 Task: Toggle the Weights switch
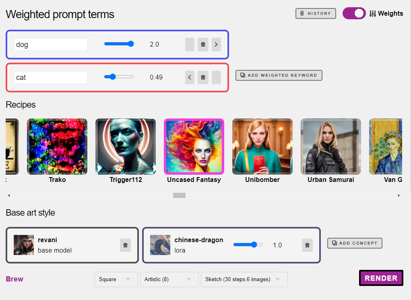tap(354, 13)
